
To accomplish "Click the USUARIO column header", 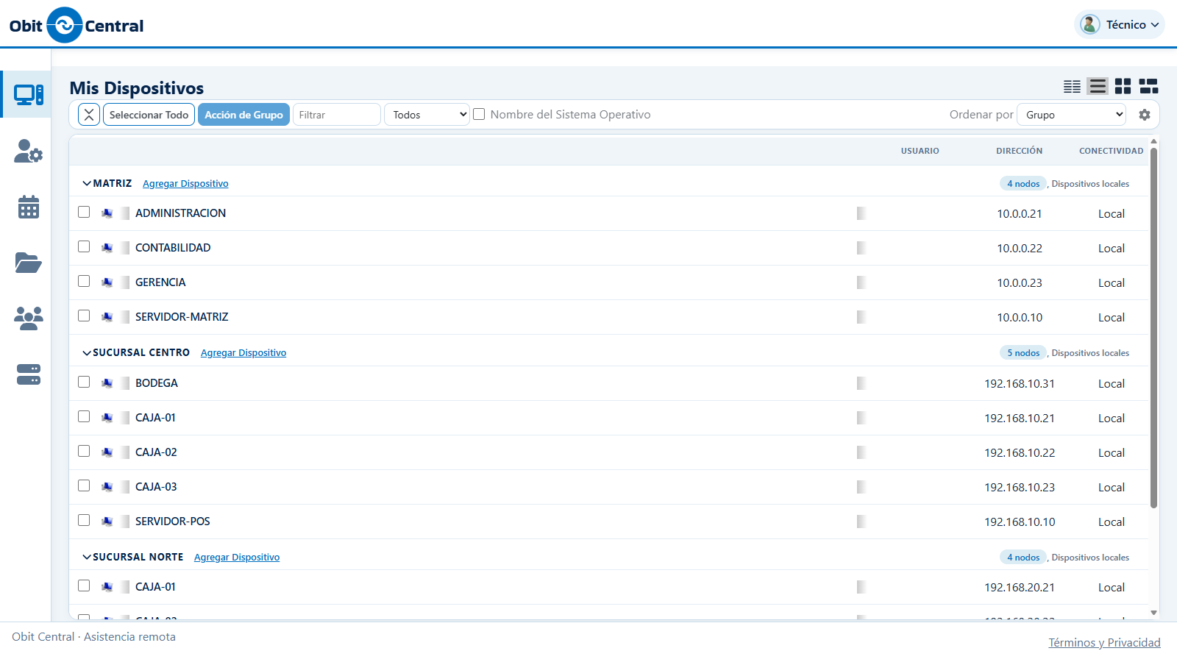I will click(x=920, y=151).
